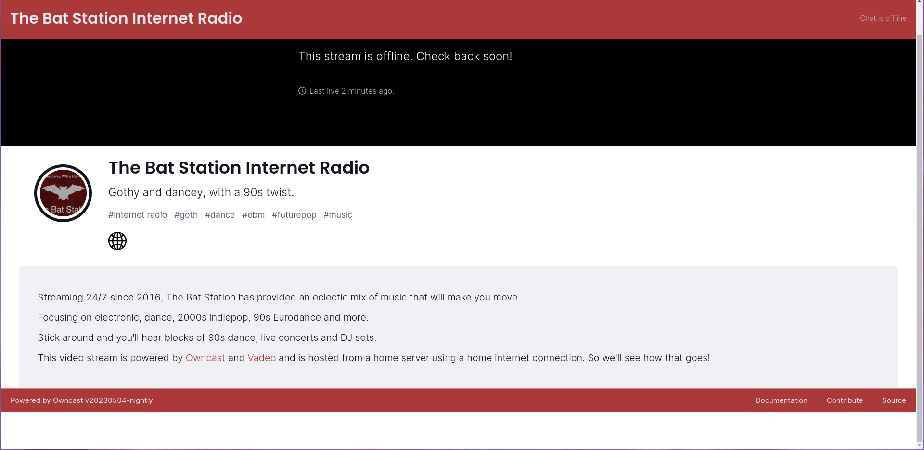Click the #dance hashtag
Viewport: 924px width, 450px height.
coord(220,215)
